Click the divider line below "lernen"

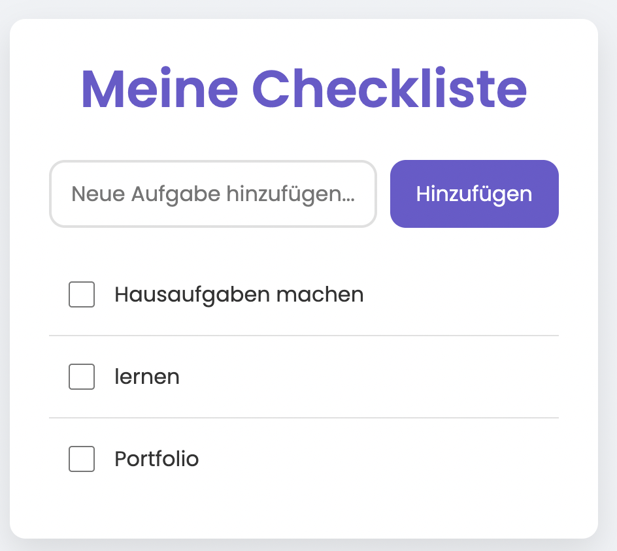(x=304, y=418)
